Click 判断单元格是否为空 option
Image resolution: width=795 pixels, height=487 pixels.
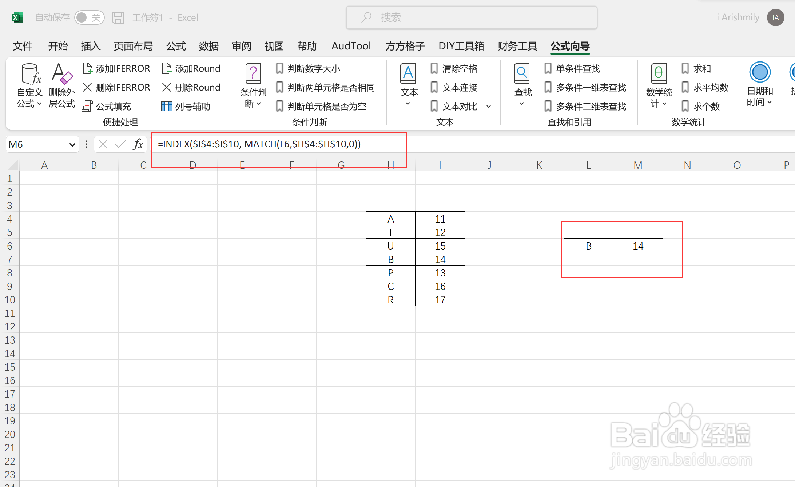tap(321, 106)
